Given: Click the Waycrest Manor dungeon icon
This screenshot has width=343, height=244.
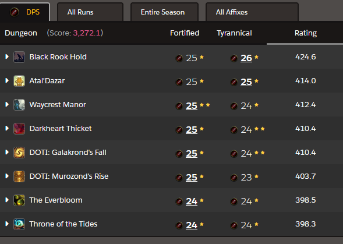Looking at the screenshot, I should tap(19, 105).
